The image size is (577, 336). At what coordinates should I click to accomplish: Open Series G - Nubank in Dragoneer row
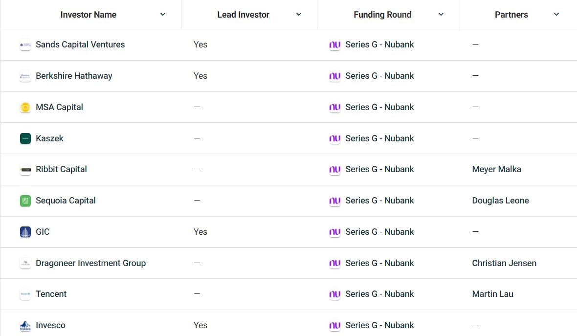point(379,263)
